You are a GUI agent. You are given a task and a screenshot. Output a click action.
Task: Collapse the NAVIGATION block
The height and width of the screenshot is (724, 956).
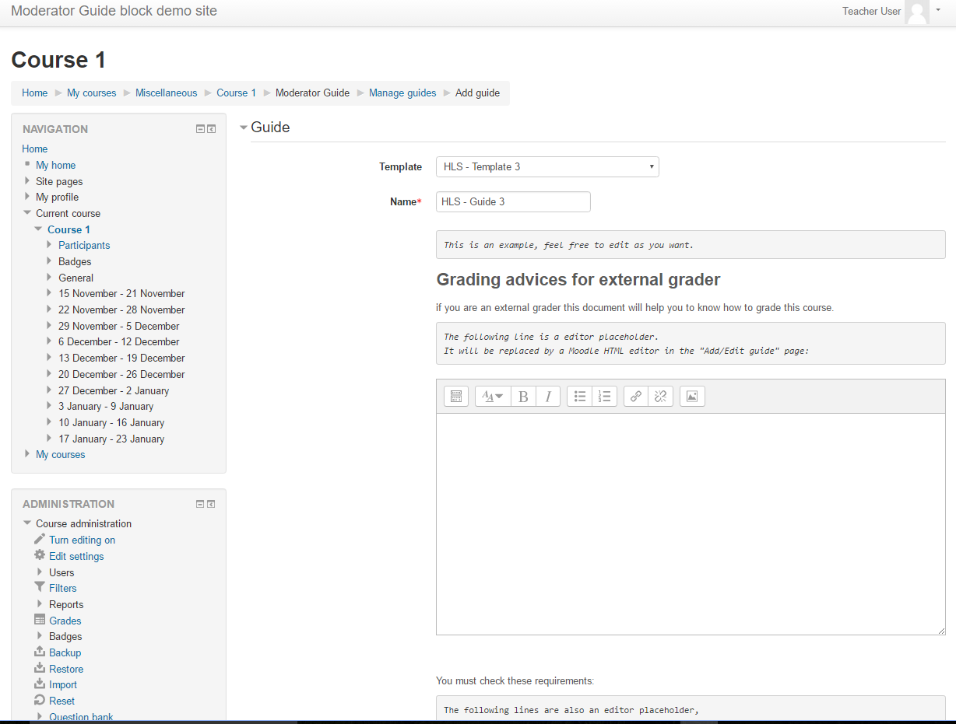tap(200, 128)
